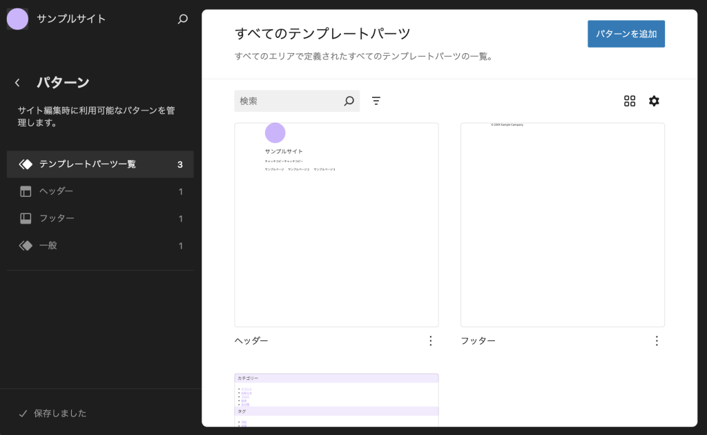Screen dimensions: 707x435
Task: Click the purple site icon in sidebar
Action: pos(18,19)
